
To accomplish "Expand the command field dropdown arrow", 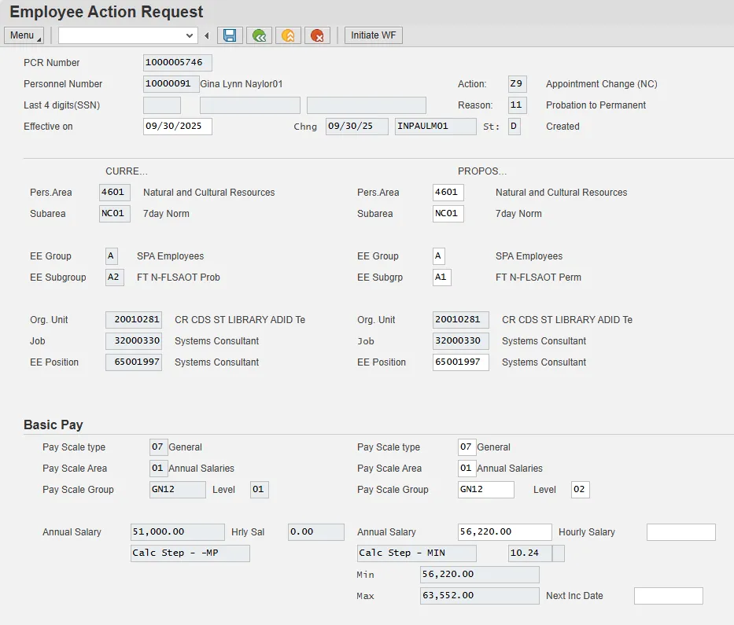I will (190, 35).
